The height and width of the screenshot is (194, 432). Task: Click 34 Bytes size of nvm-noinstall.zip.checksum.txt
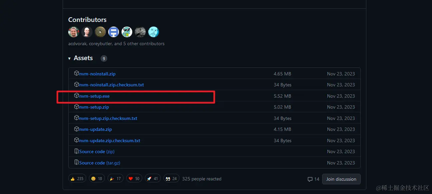click(282, 85)
